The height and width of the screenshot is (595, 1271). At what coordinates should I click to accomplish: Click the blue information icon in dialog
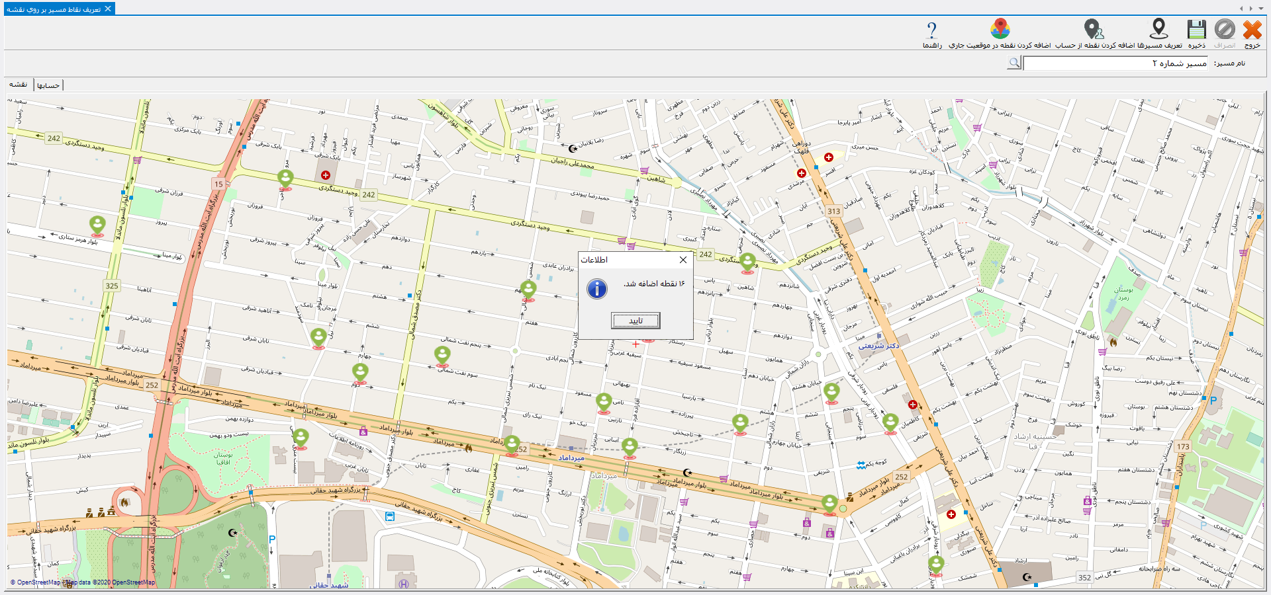[597, 289]
